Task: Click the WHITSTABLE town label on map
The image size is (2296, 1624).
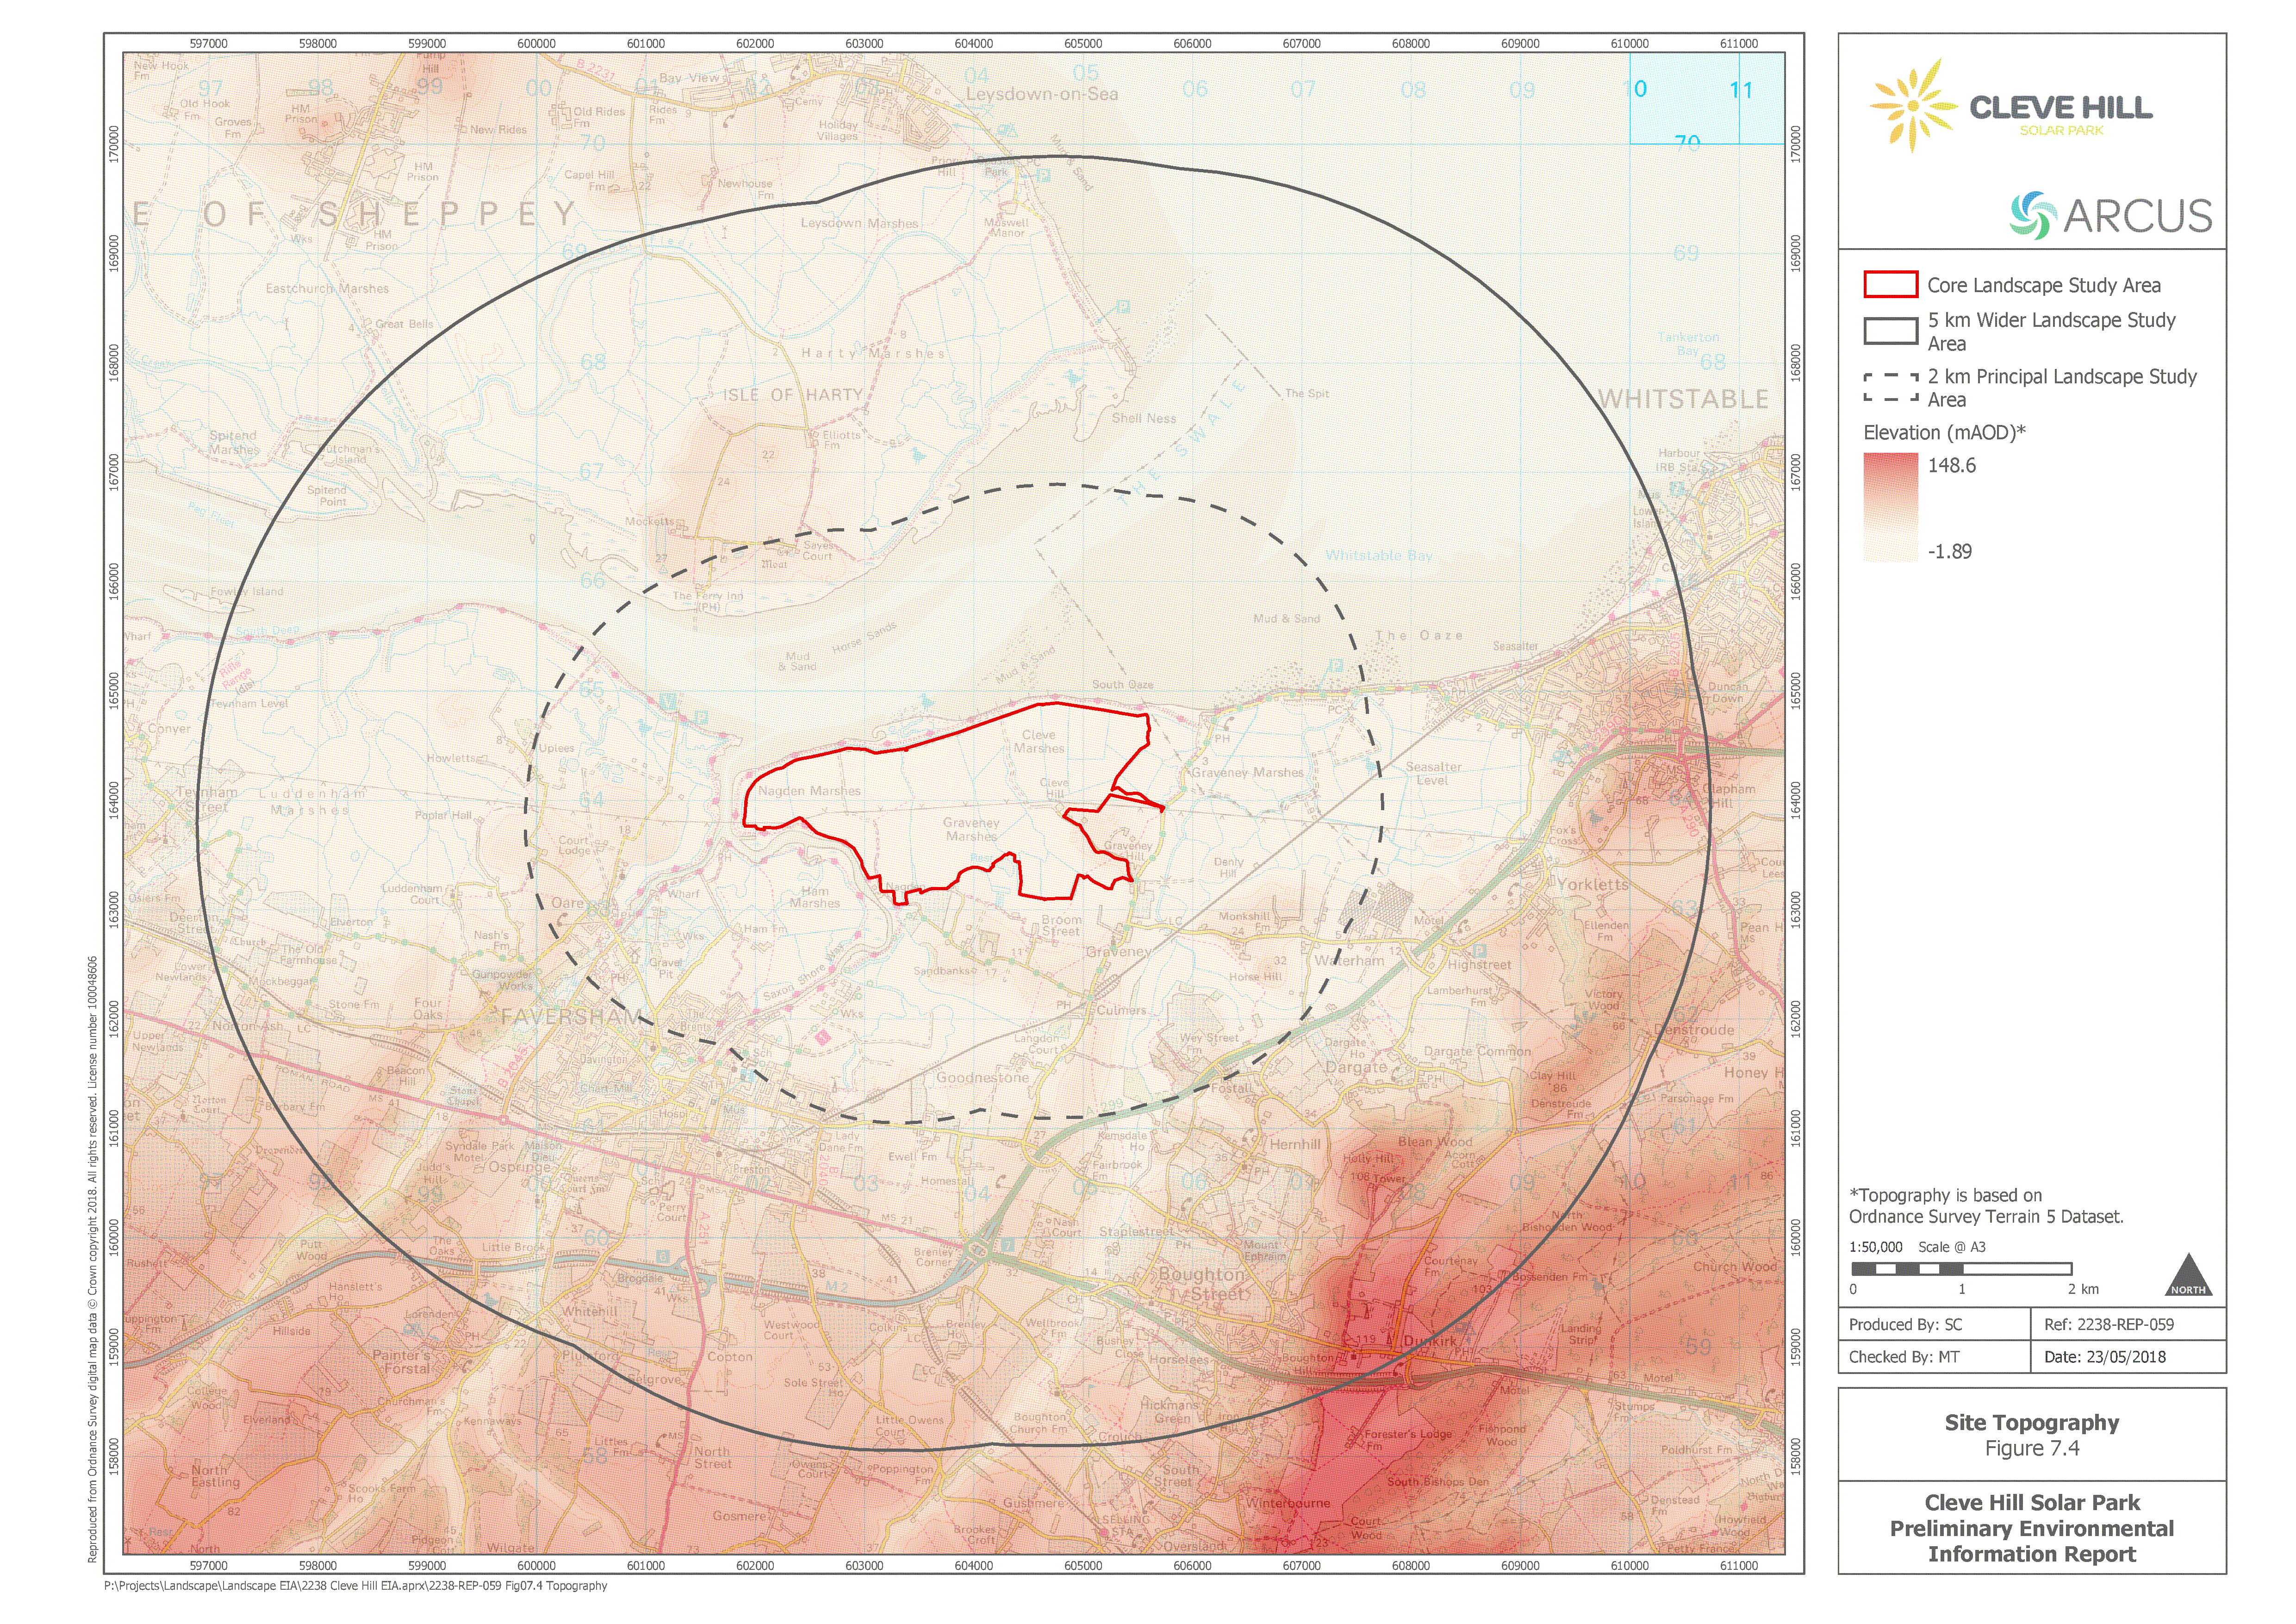Action: pos(1683,399)
